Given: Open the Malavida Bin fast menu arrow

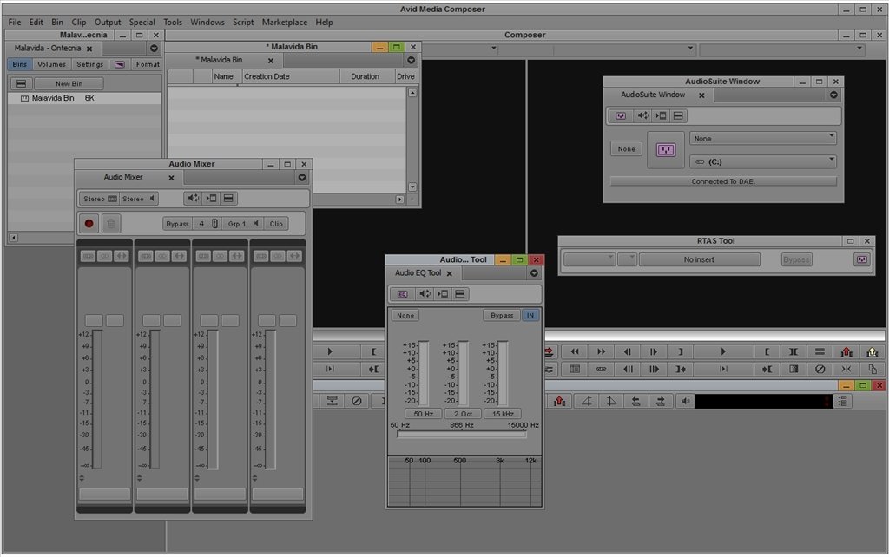Looking at the screenshot, I should click(x=411, y=60).
